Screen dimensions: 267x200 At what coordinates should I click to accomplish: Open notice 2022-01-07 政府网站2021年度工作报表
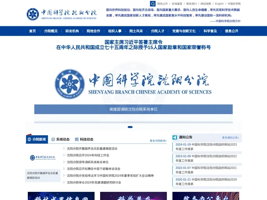(x=206, y=170)
